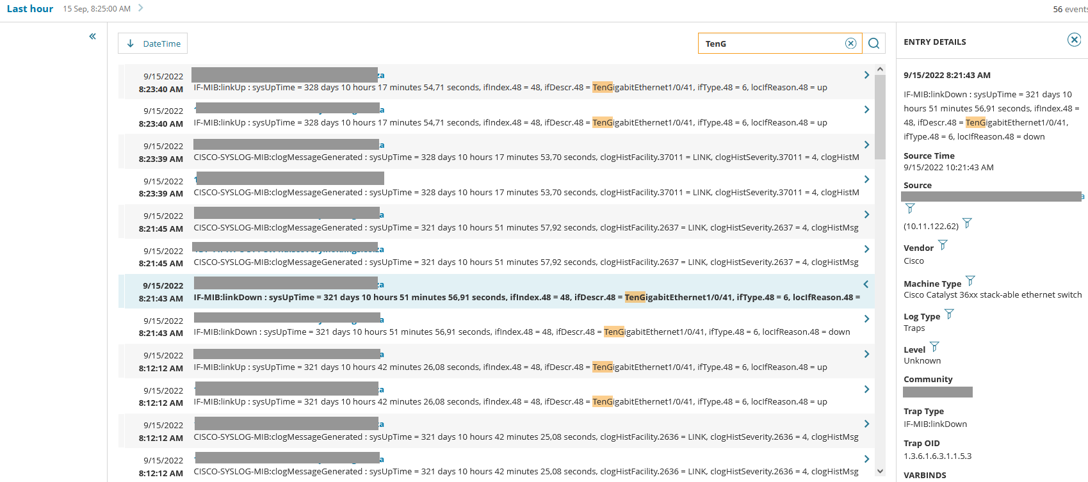This screenshot has height=482, width=1088.
Task: Click the scroll-down arrow of the event list
Action: [x=880, y=471]
